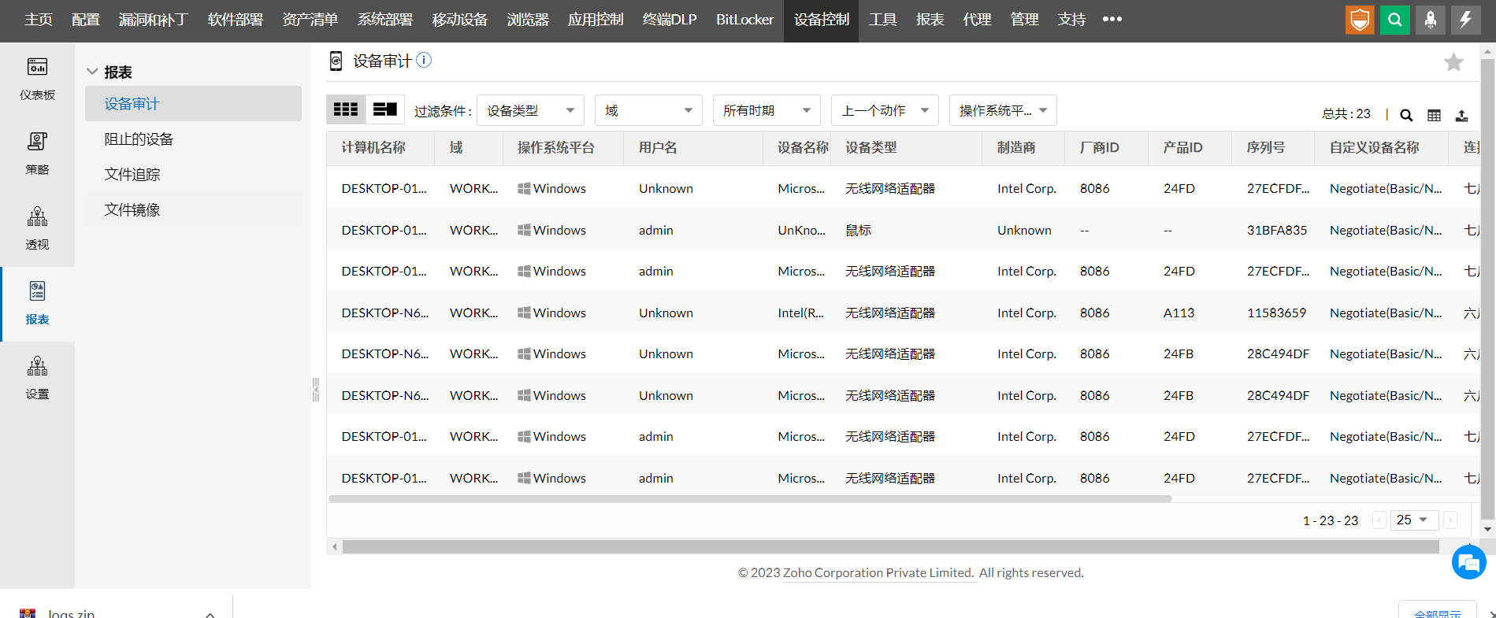
Task: Click the info icon beside 设备审计 title
Action: (x=424, y=60)
